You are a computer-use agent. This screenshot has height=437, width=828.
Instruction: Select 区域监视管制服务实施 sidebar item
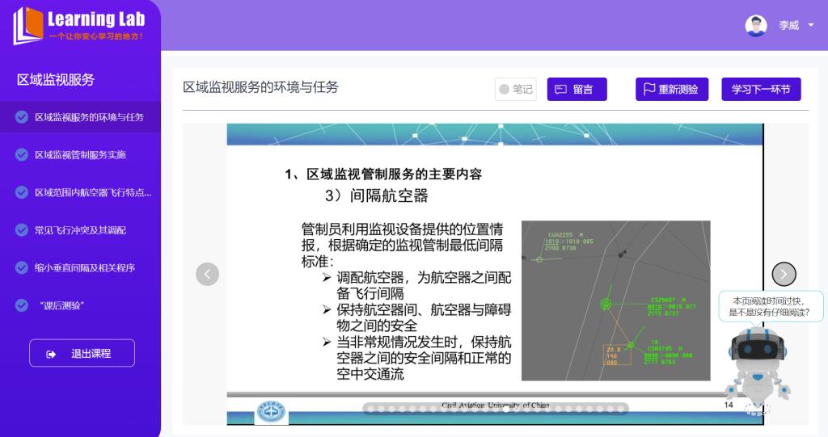[80, 155]
